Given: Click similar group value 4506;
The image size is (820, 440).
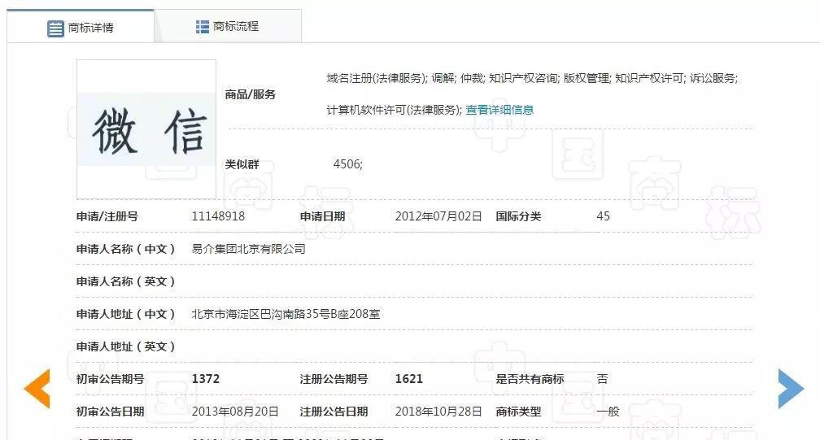Looking at the screenshot, I should tap(348, 164).
